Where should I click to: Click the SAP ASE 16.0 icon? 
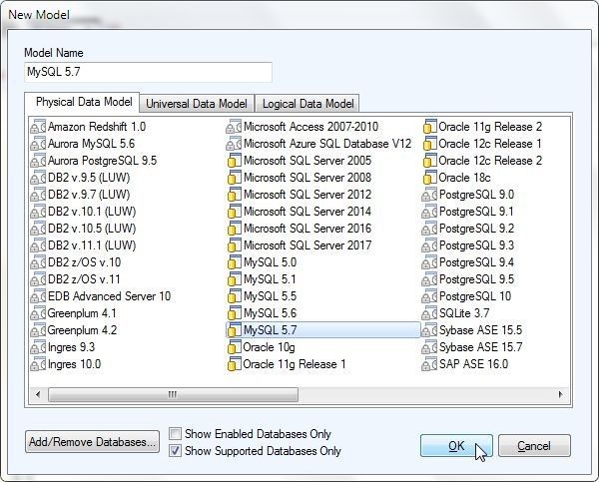pos(429,364)
